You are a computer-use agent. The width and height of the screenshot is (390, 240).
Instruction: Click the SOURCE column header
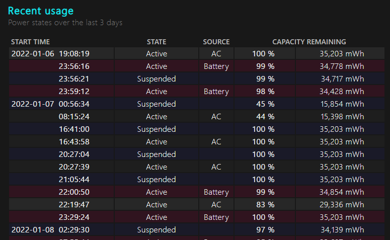pos(216,42)
